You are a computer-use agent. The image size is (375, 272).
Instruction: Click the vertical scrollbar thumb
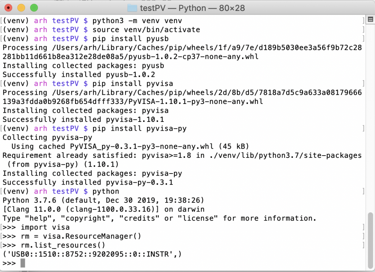[x=371, y=240]
